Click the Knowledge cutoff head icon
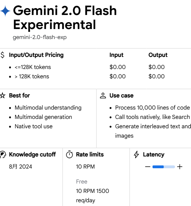The image size is (191, 206). point(3,155)
